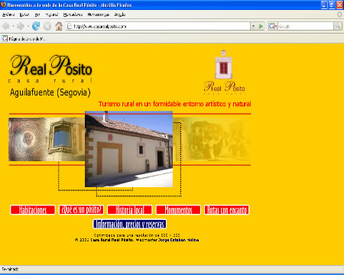This screenshot has width=344, height=275.
Task: Open the Archivo menu
Action: click(x=8, y=15)
